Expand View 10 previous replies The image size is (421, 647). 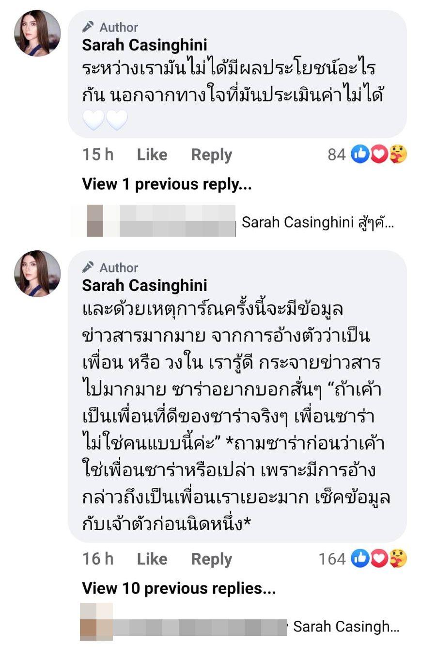point(179,588)
